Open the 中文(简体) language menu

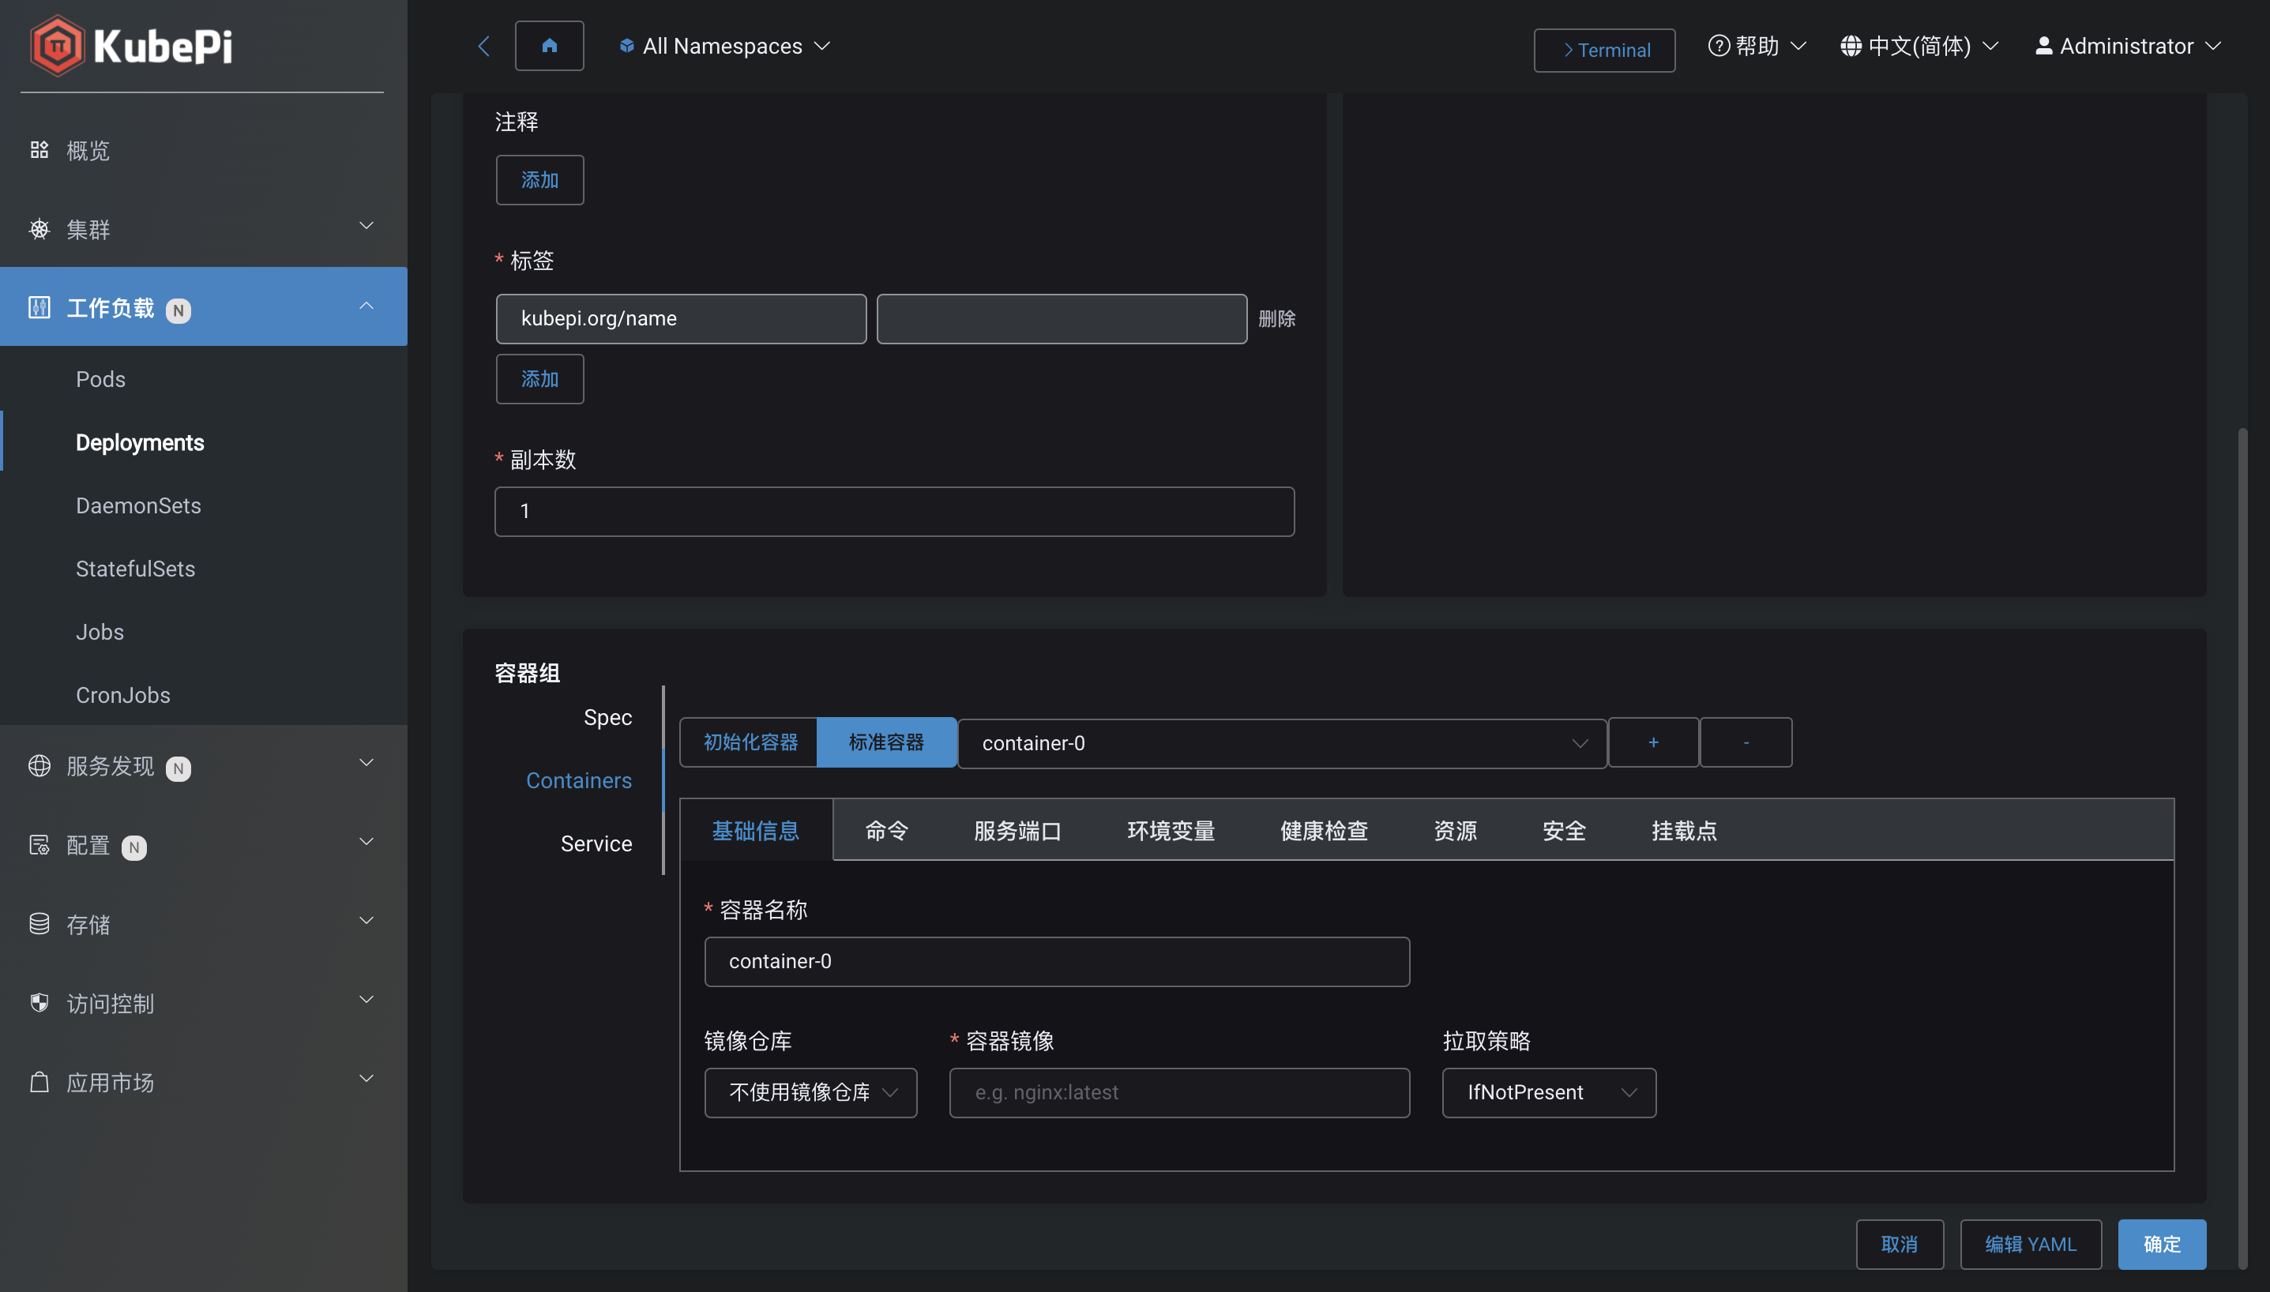click(1919, 45)
